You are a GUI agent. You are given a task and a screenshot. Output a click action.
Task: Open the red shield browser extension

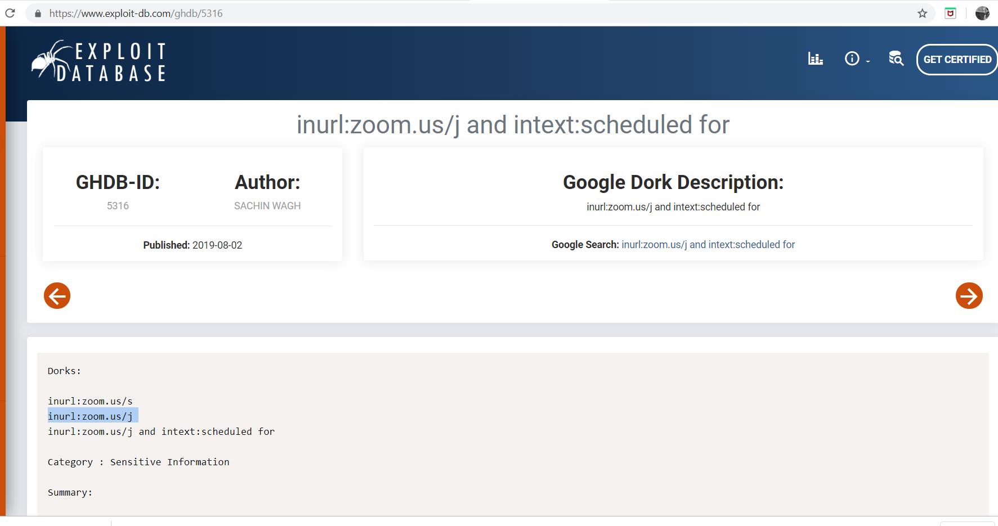[950, 14]
